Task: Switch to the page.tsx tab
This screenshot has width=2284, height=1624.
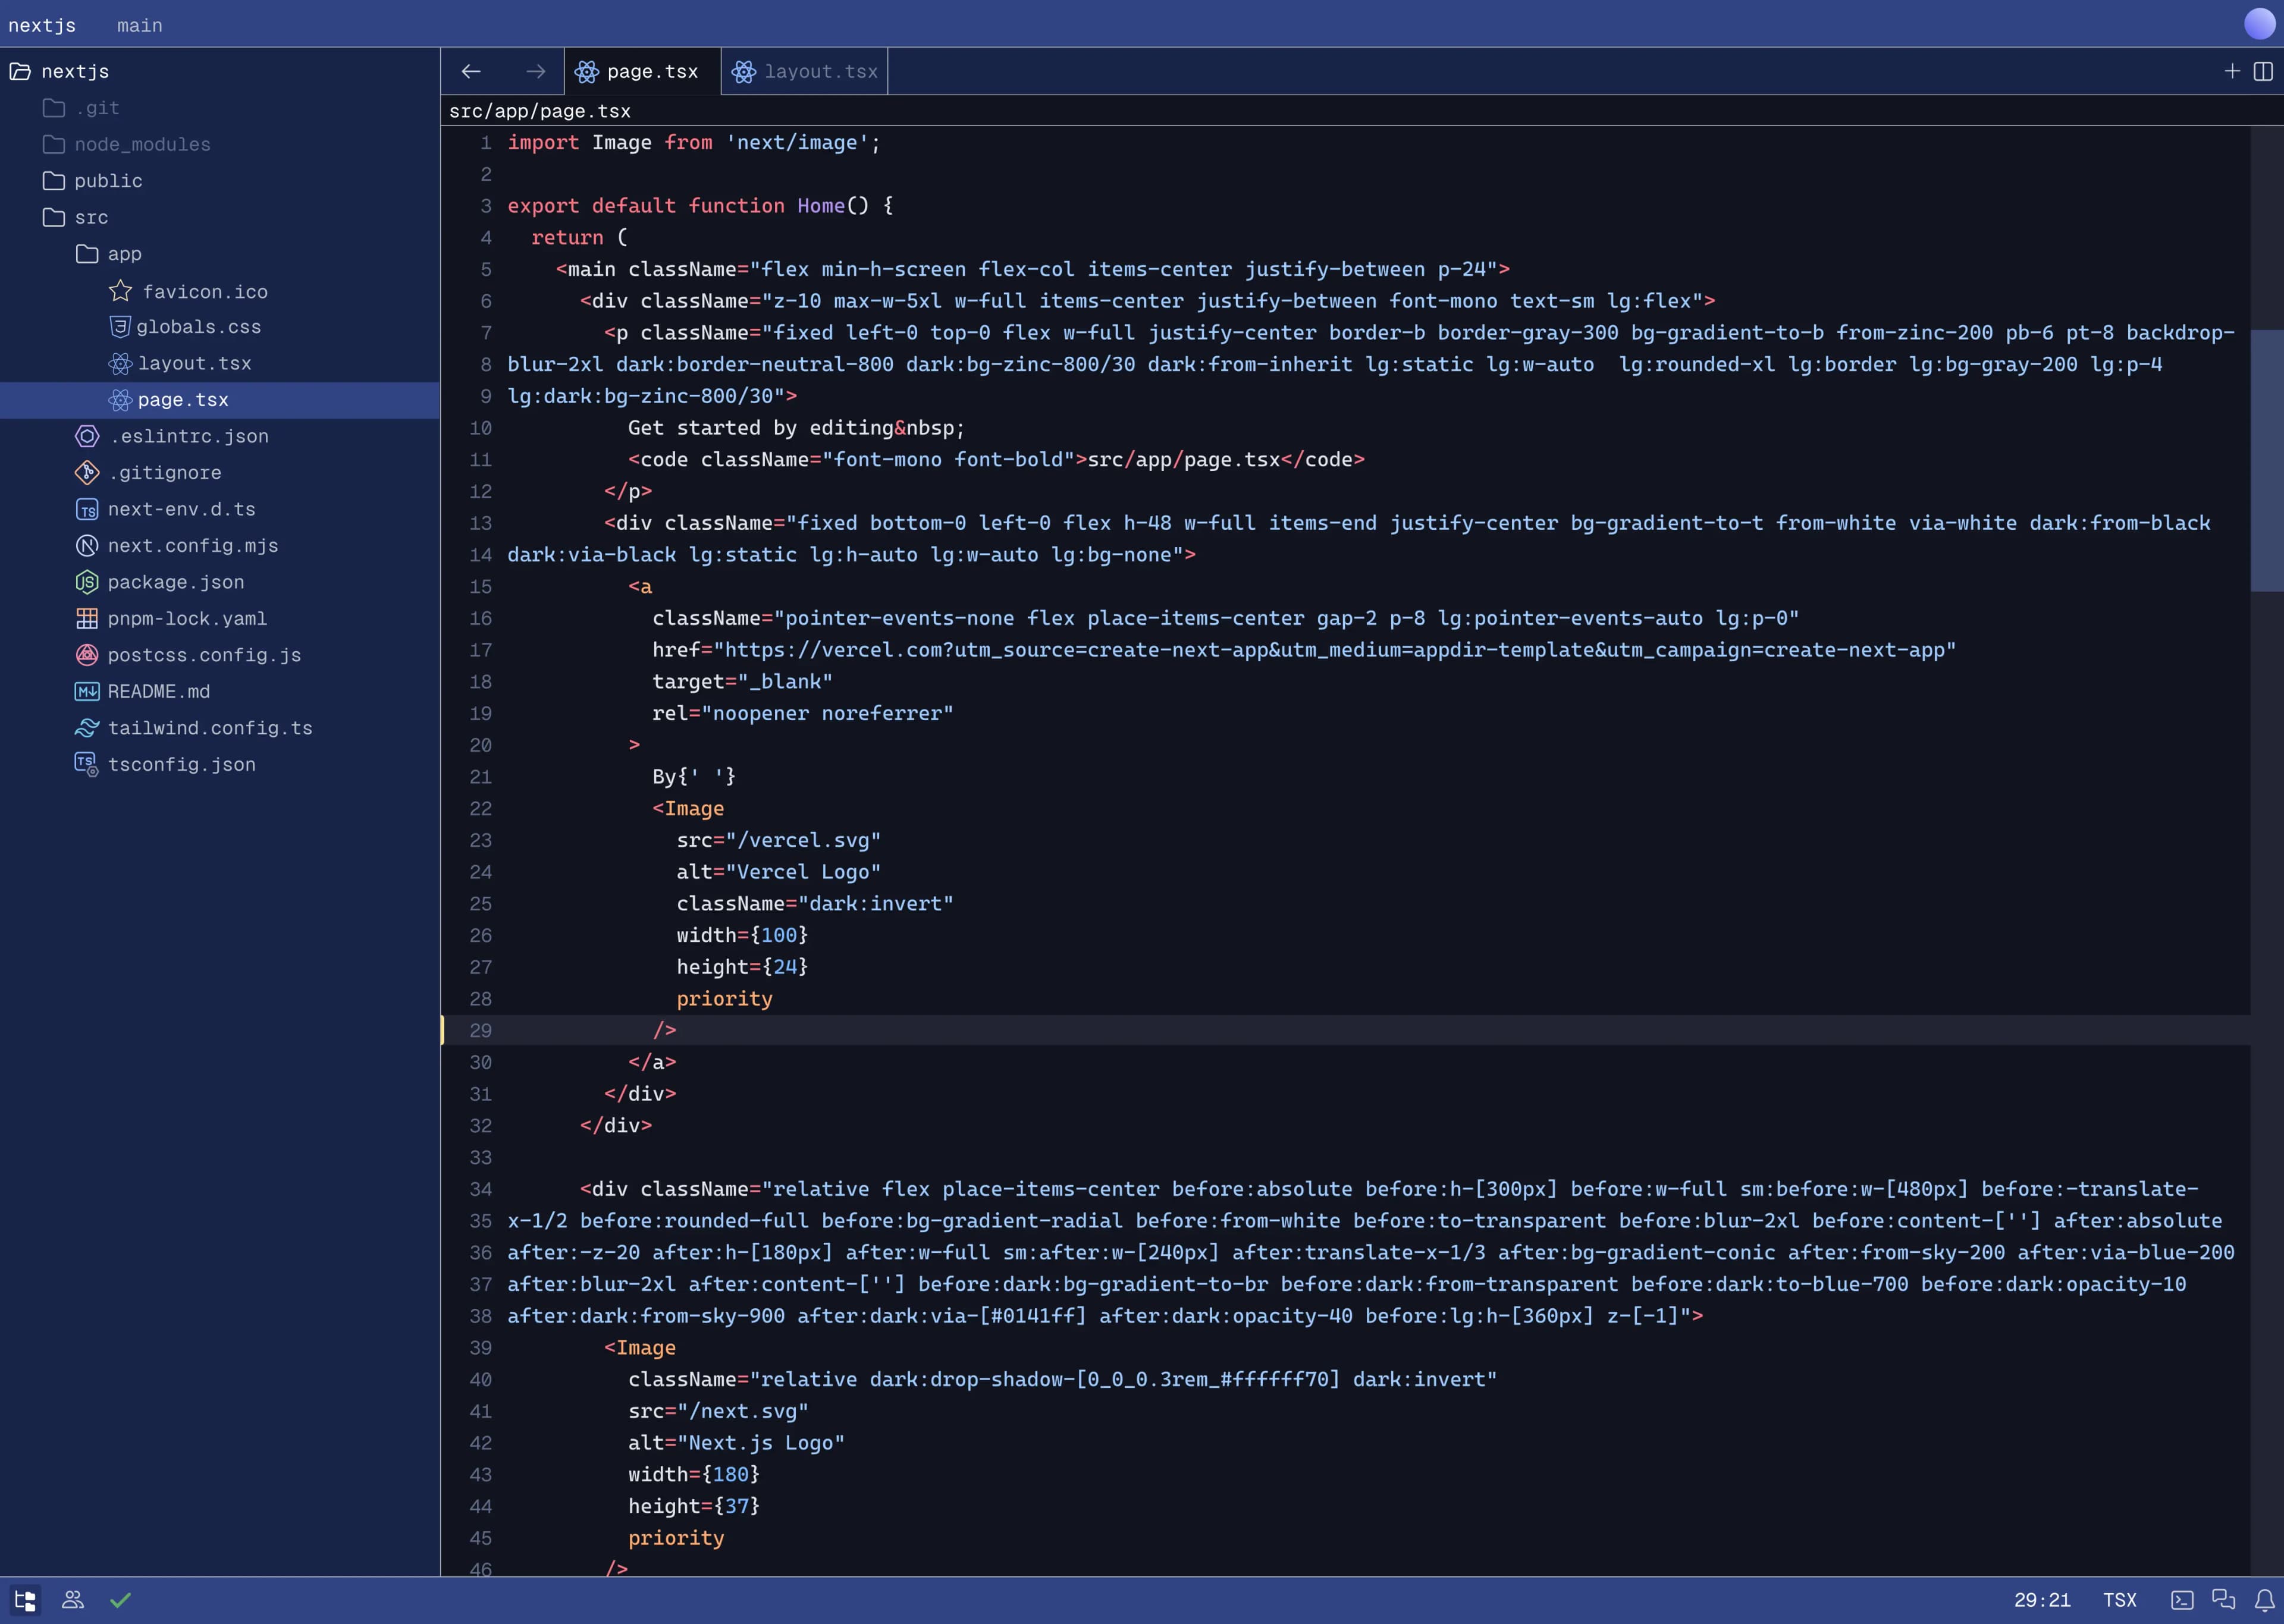Action: [642, 71]
